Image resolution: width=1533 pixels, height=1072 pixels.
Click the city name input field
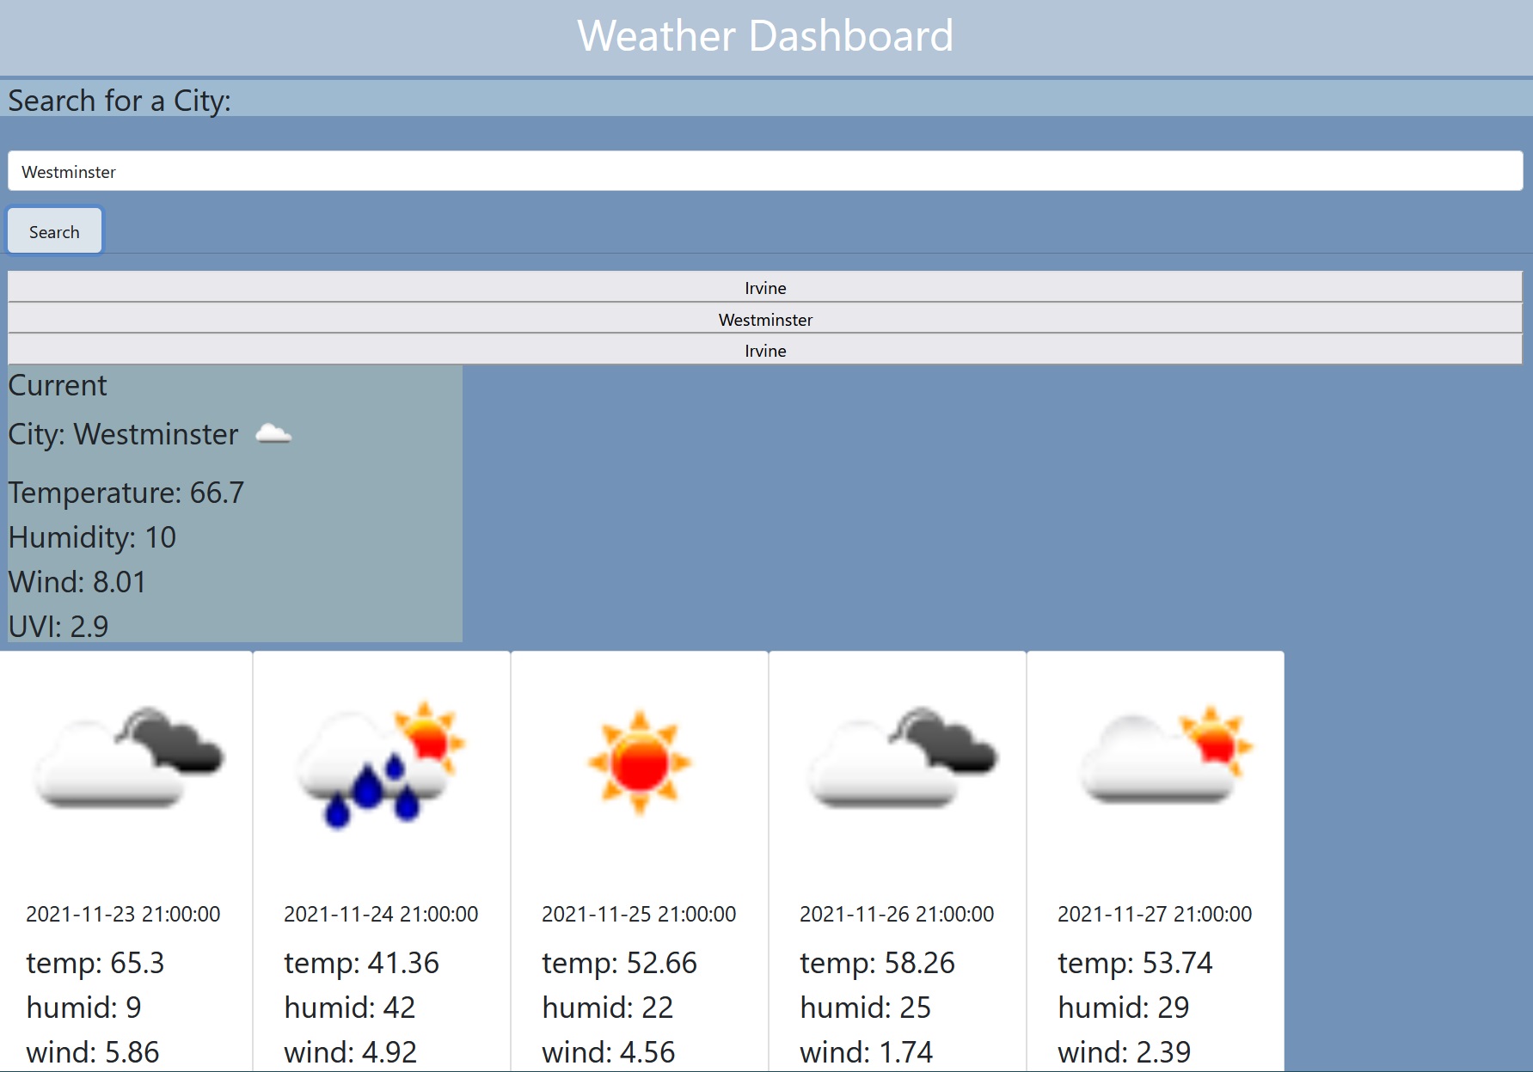(765, 170)
